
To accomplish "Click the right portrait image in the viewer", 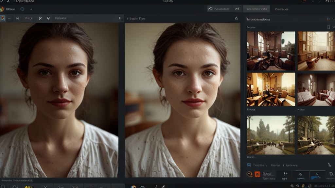I will pos(183,100).
